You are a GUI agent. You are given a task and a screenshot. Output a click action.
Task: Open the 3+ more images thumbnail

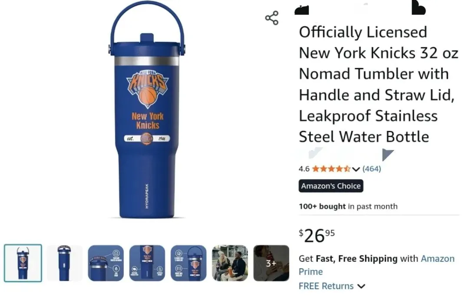271,263
